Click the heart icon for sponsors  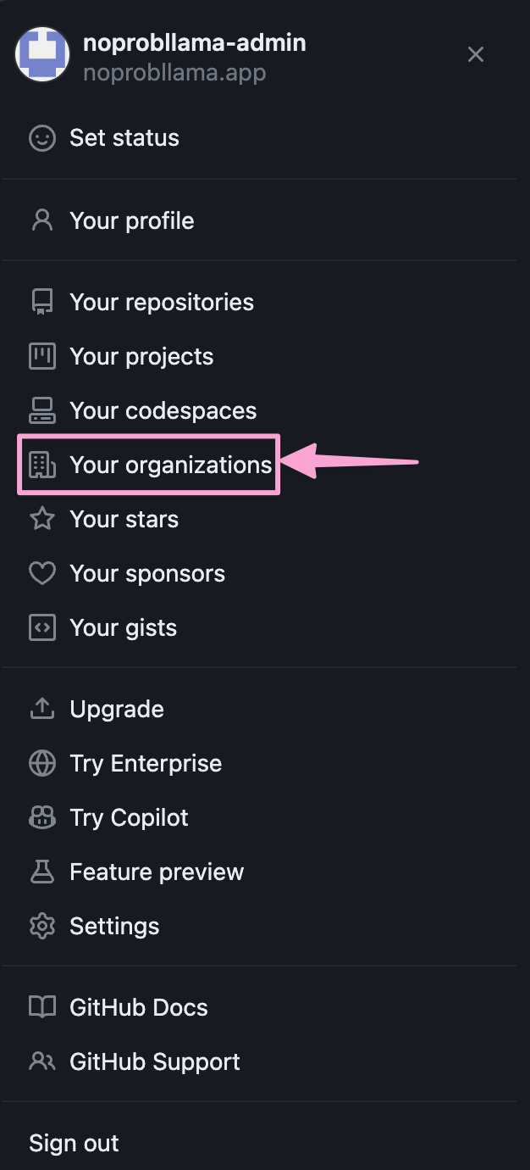point(42,574)
